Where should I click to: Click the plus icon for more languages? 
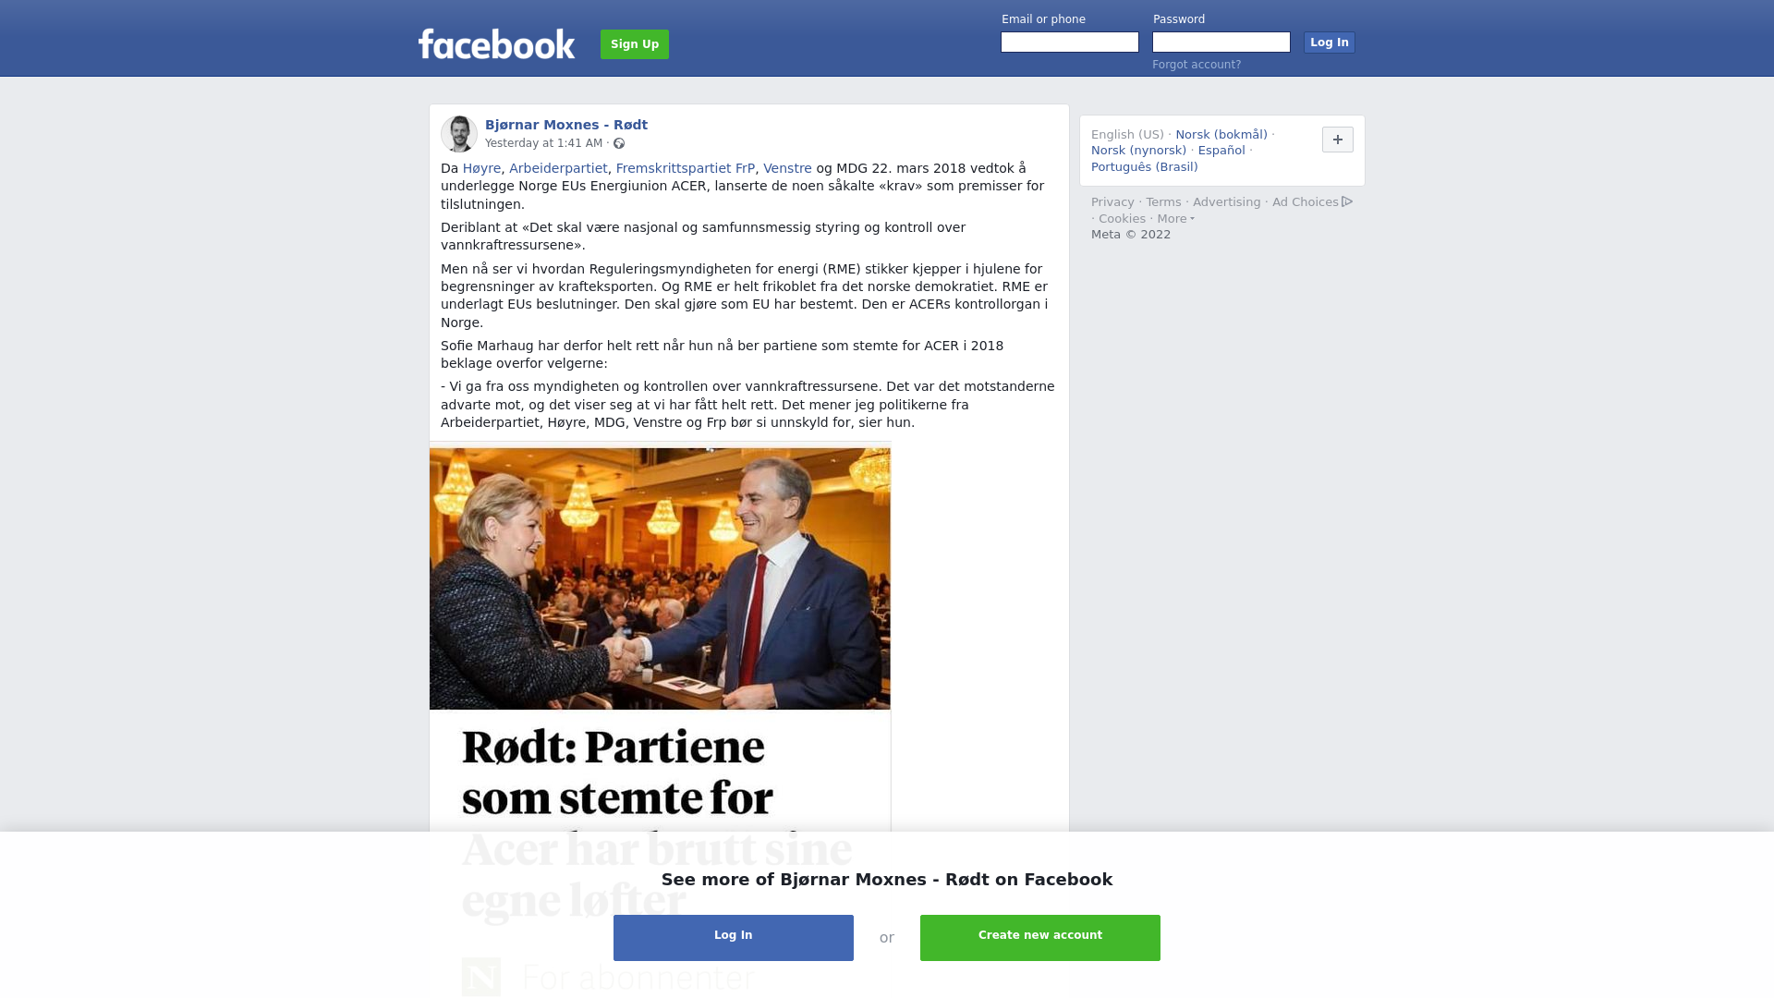coord(1337,140)
